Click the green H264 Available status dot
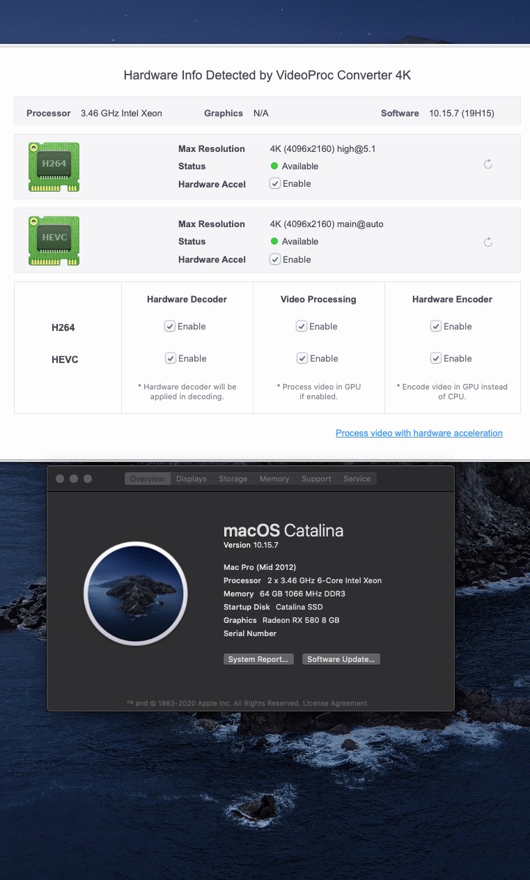The image size is (530, 880). [x=274, y=166]
